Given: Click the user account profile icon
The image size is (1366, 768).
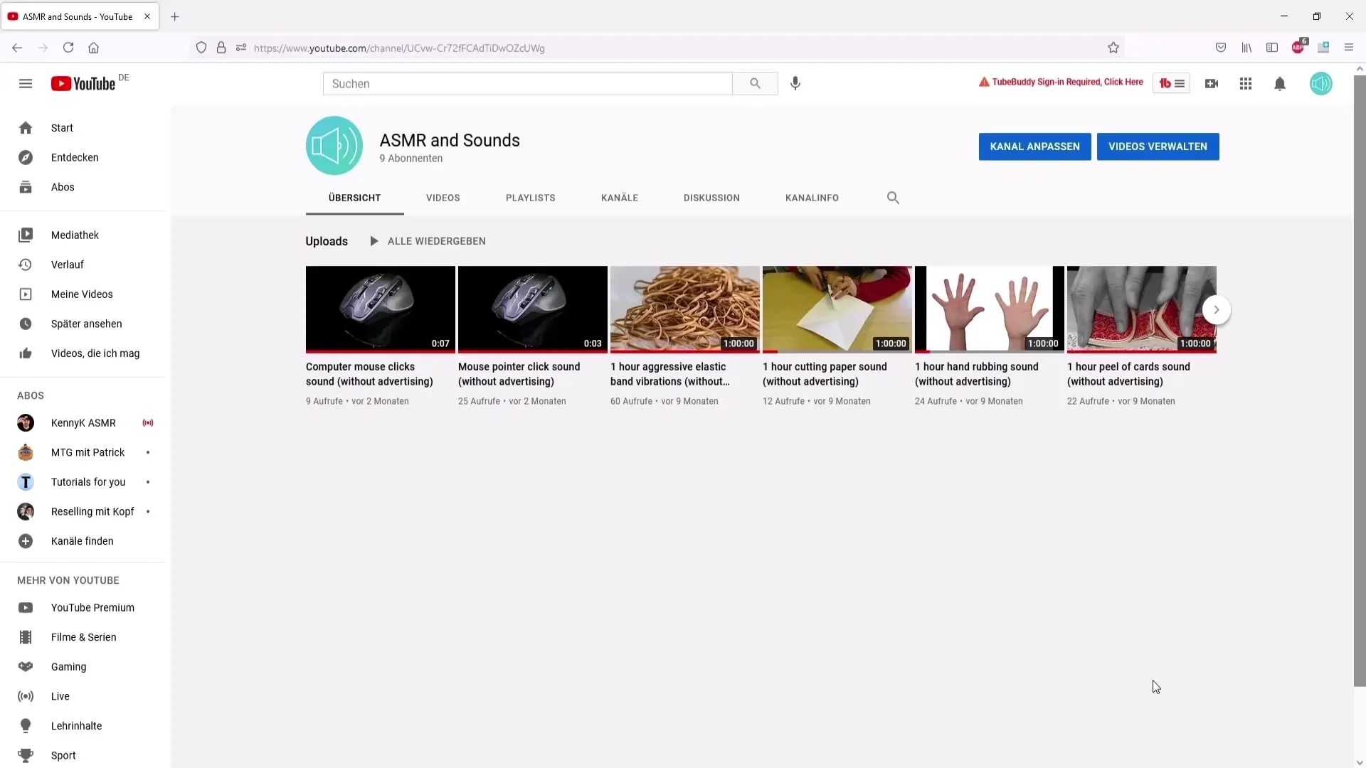Looking at the screenshot, I should point(1321,83).
